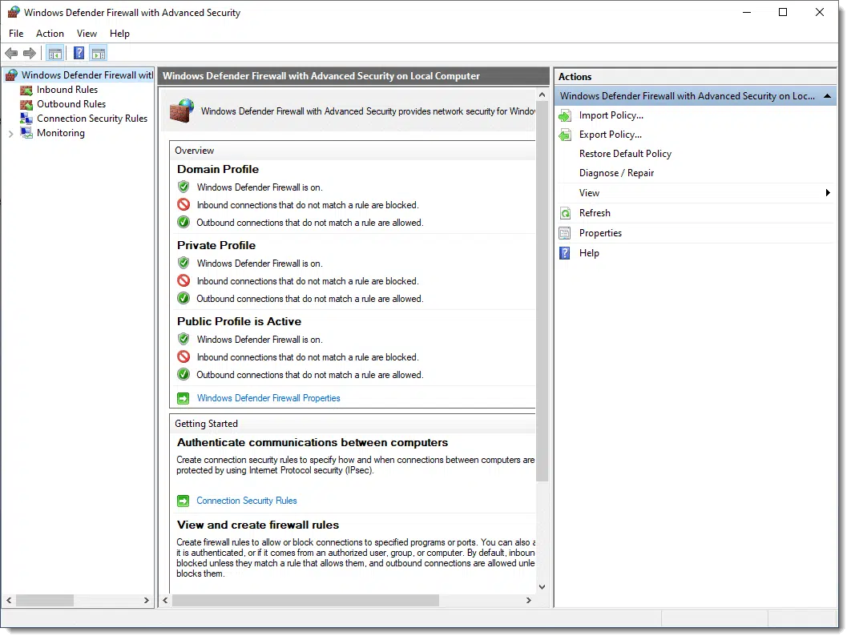Viewport: 851px width, 640px height.
Task: Click View label in the Actions pane
Action: 590,193
